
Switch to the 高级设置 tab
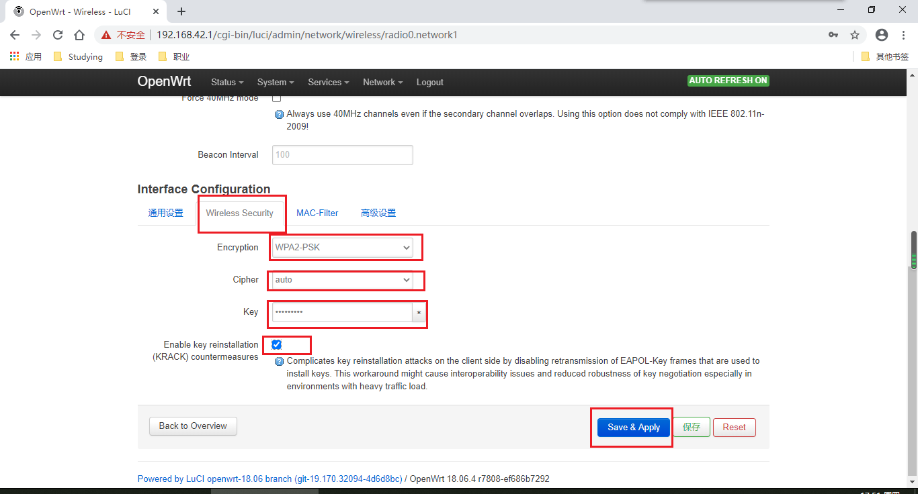pyautogui.click(x=378, y=213)
